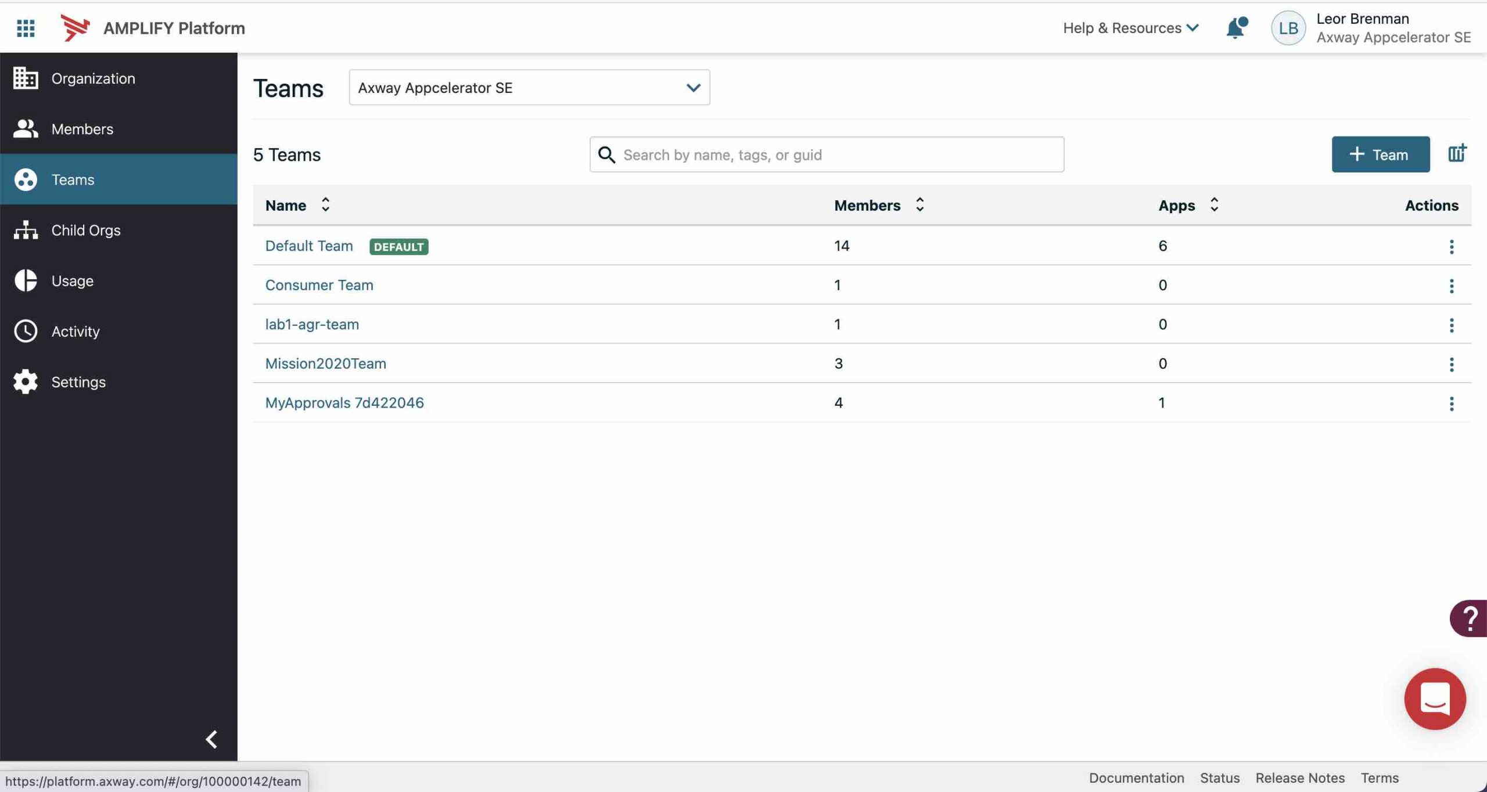Open the Usage section
The height and width of the screenshot is (792, 1487).
tap(118, 280)
